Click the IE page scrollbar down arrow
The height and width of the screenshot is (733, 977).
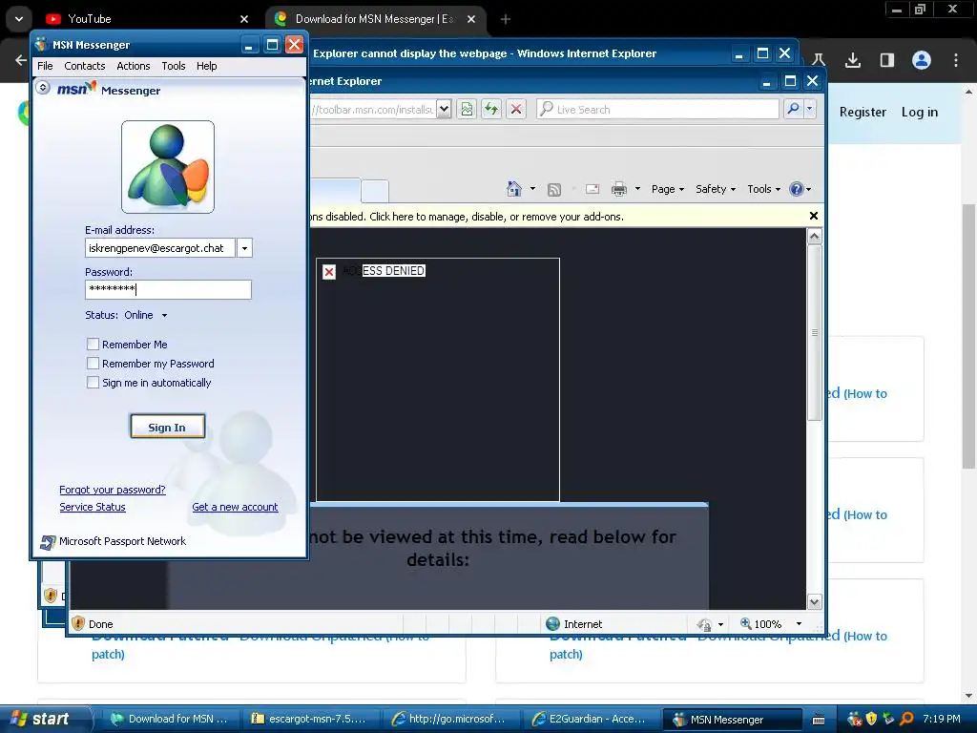point(814,601)
